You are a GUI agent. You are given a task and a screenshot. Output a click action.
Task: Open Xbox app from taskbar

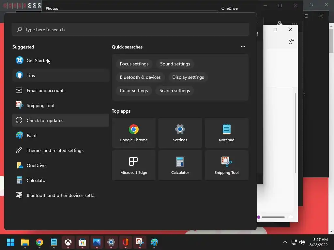(x=68, y=242)
